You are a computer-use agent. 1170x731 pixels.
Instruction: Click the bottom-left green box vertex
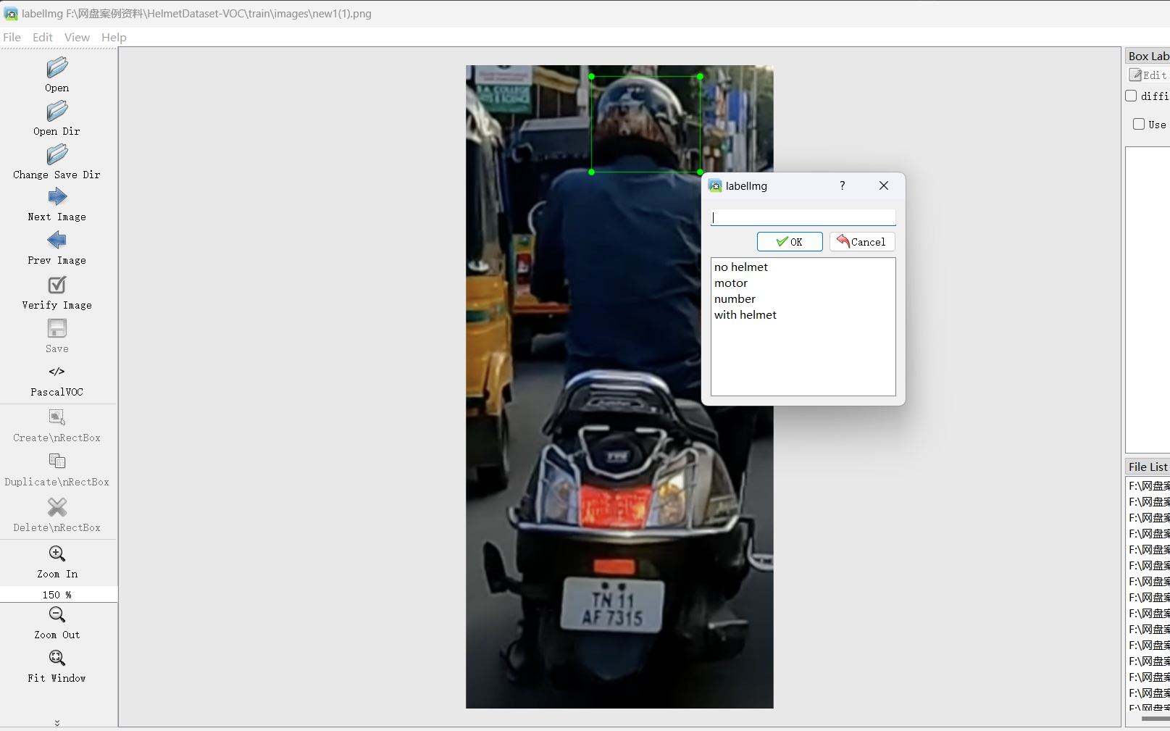coord(592,172)
